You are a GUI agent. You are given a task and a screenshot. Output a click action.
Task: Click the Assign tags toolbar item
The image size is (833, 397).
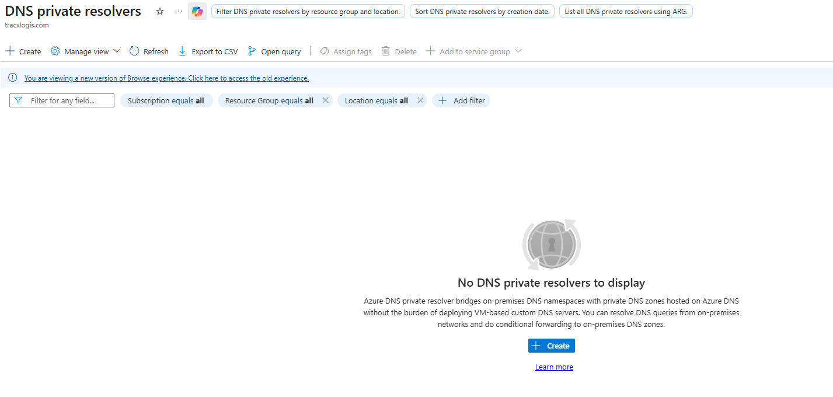pos(346,51)
